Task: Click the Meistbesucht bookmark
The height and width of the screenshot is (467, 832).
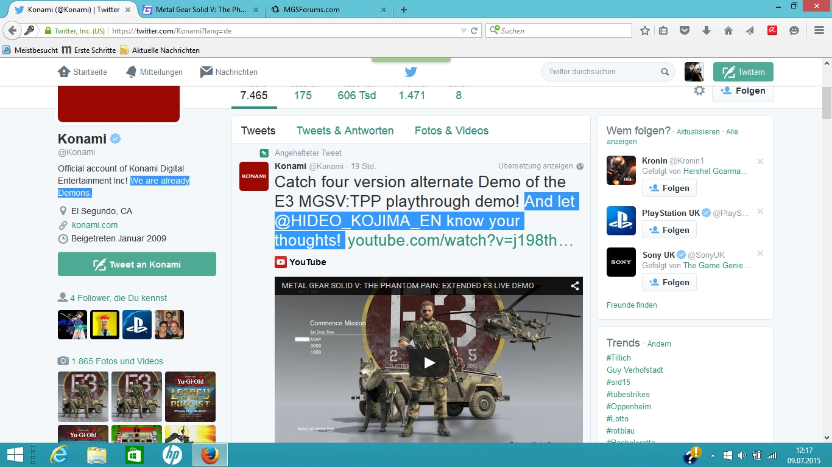Action: coord(30,50)
